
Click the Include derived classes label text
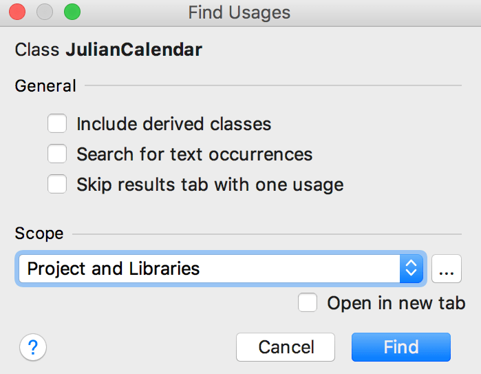tap(173, 125)
